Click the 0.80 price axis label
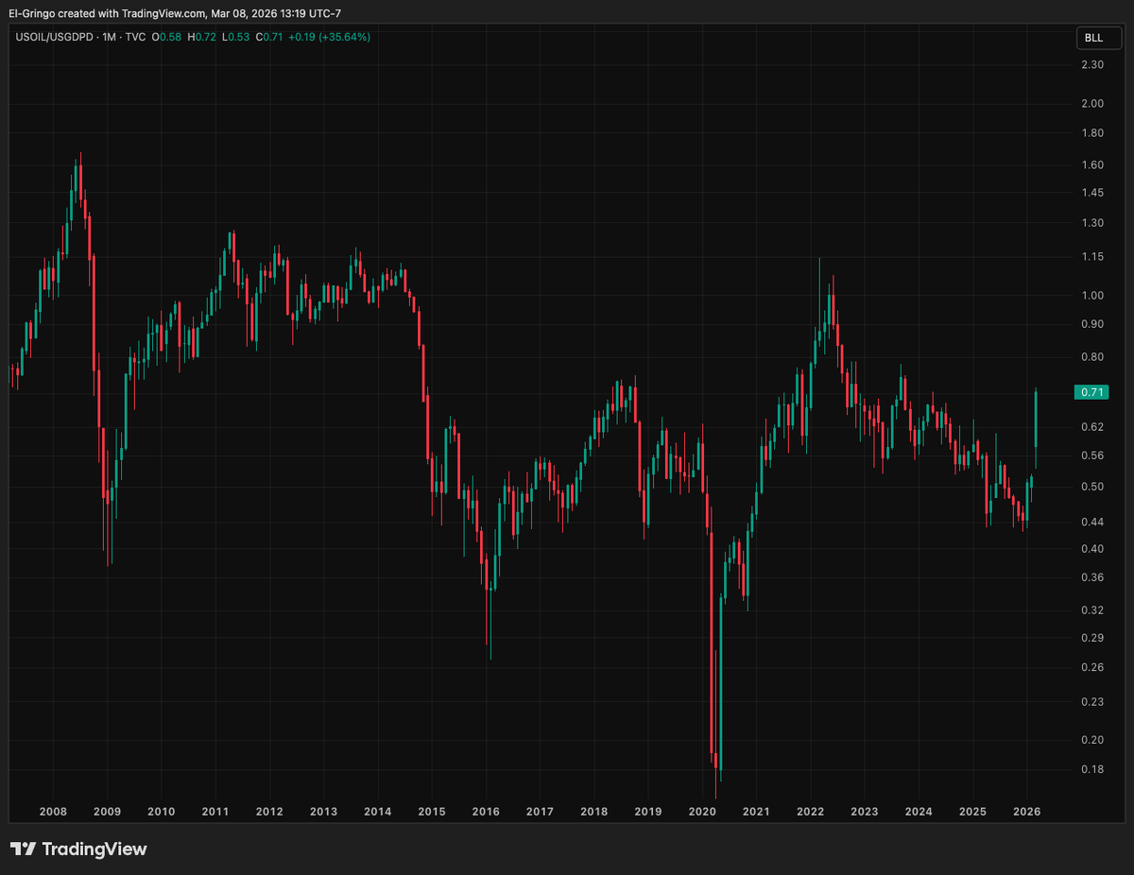1134x875 pixels. pos(1093,357)
